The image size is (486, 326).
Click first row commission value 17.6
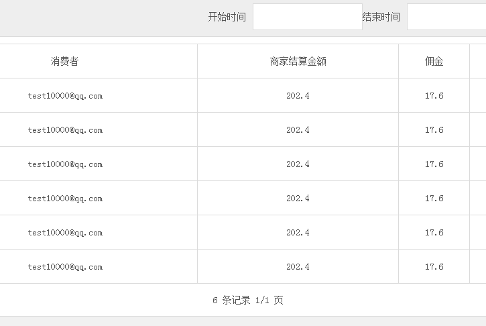[x=434, y=95]
